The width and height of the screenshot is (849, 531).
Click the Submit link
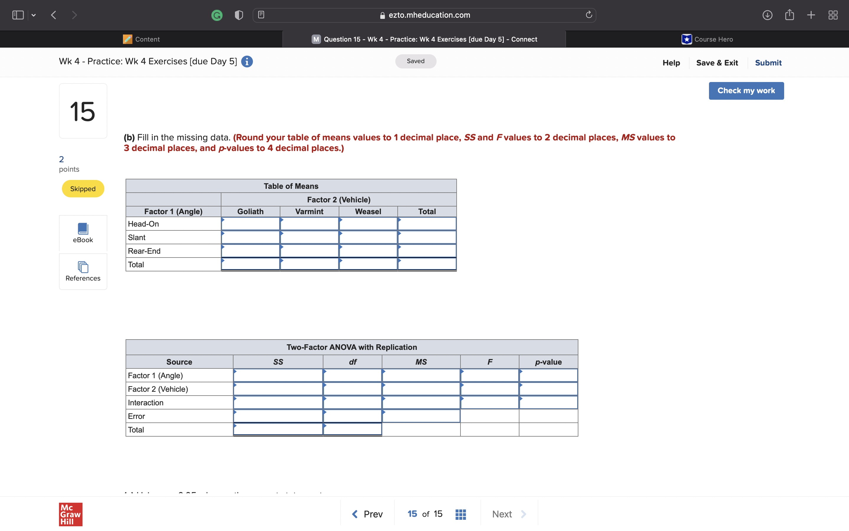(x=768, y=63)
